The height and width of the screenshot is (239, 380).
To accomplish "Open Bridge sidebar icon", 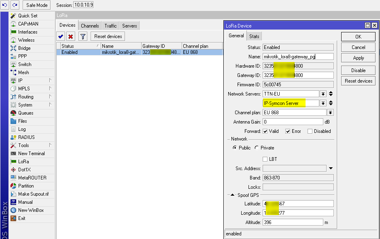I will click(13, 48).
